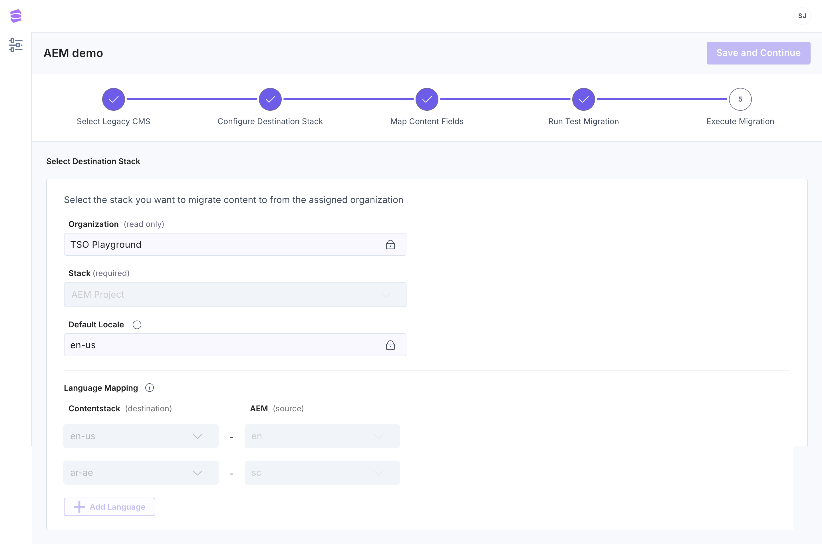The width and height of the screenshot is (822, 544).
Task: Open the sc source language dropdown
Action: point(322,473)
